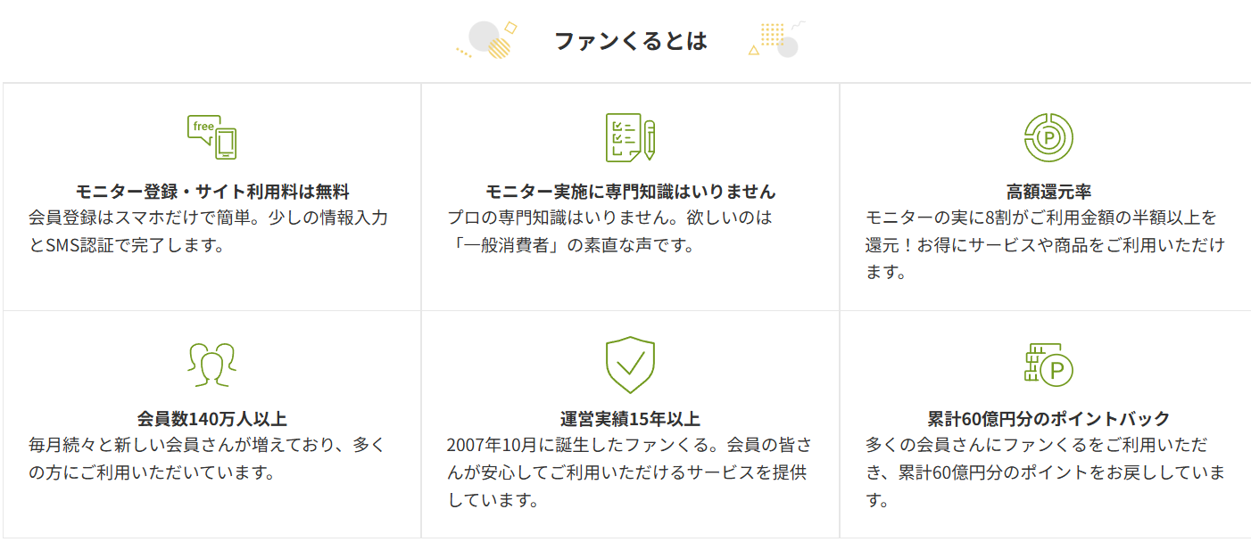Click the members people icon

pos(212,364)
